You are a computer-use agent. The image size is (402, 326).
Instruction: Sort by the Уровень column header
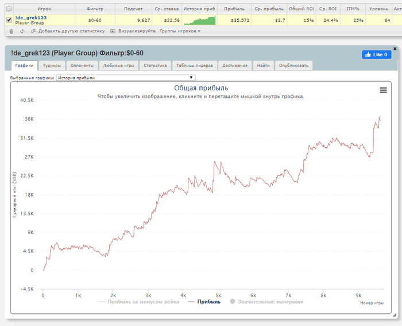(378, 9)
